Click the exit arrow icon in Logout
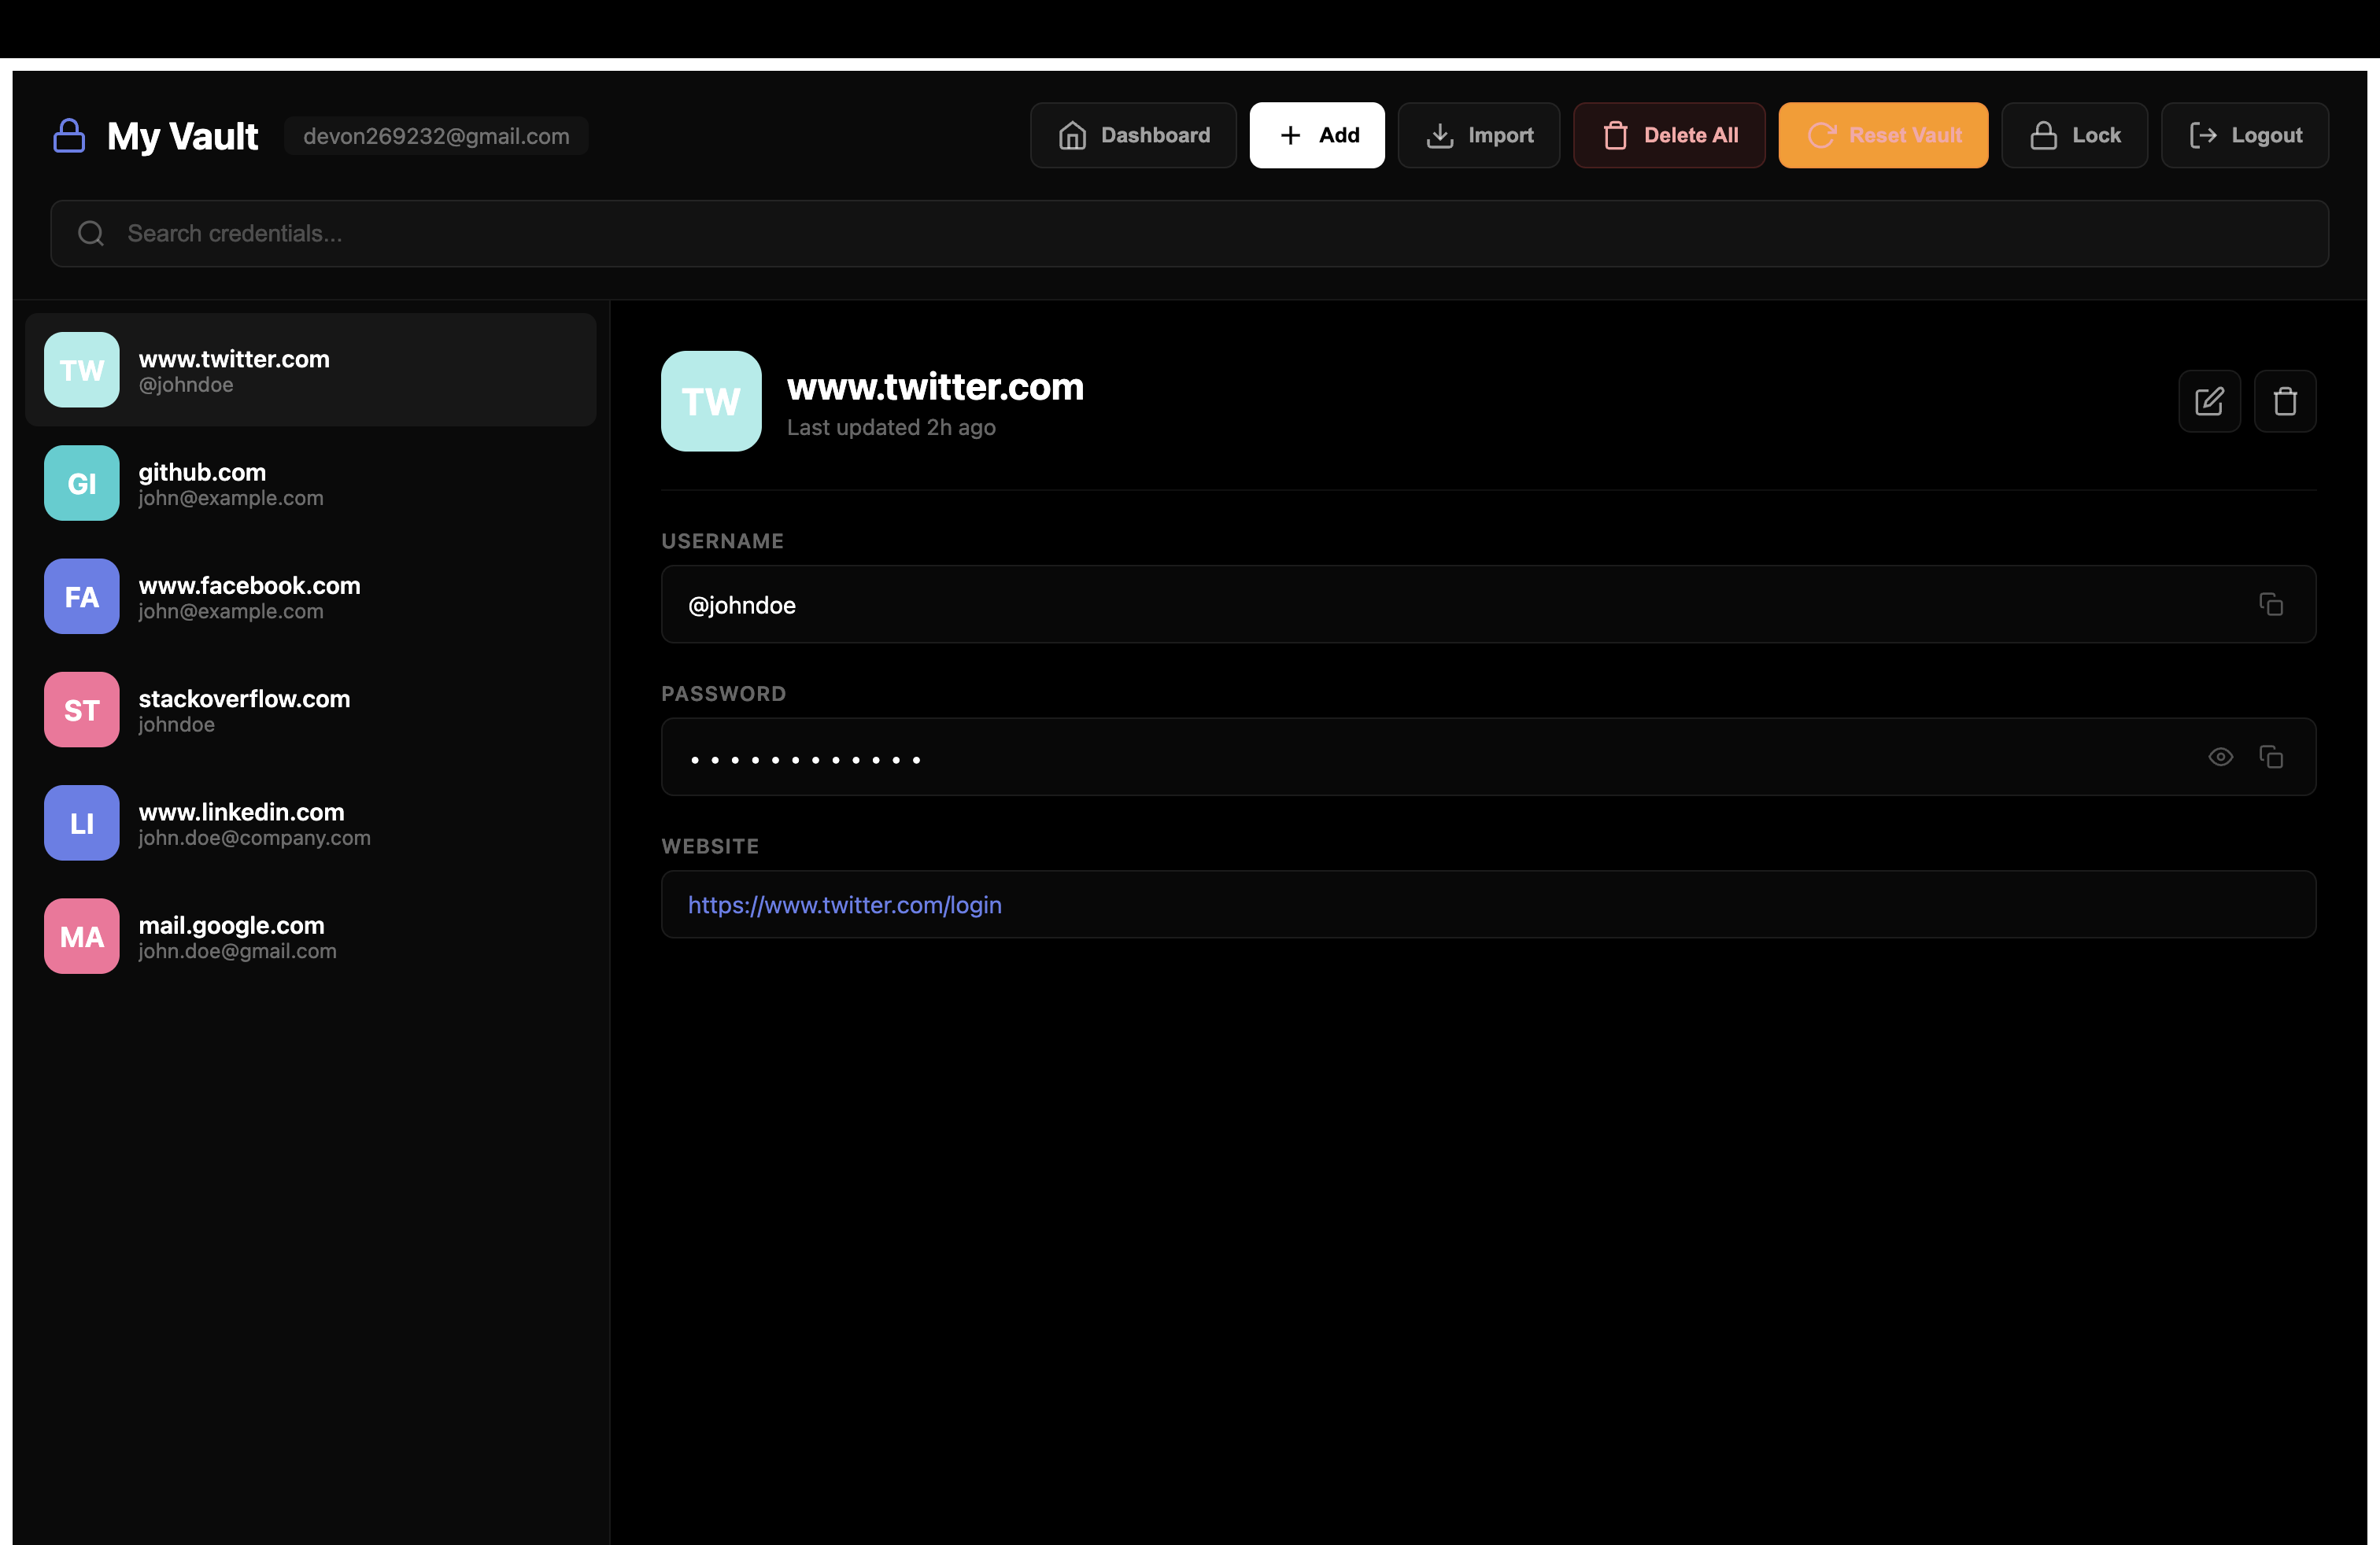Image resolution: width=2380 pixels, height=1545 pixels. pos(2202,135)
